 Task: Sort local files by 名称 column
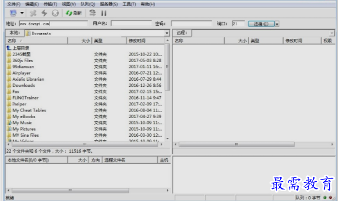(36, 41)
